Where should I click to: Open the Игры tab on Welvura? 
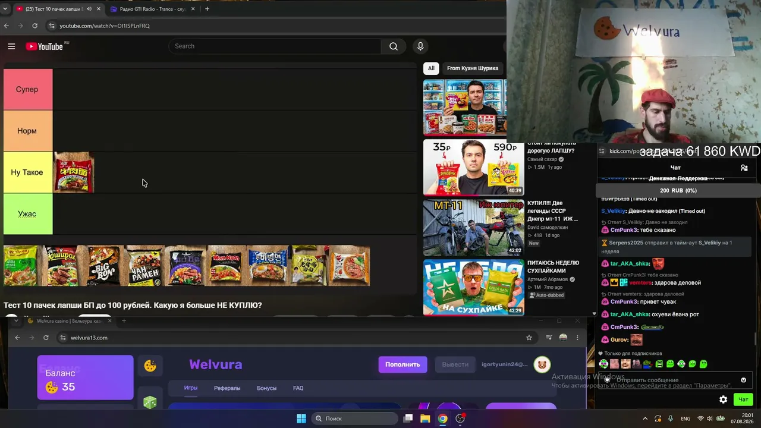[191, 388]
